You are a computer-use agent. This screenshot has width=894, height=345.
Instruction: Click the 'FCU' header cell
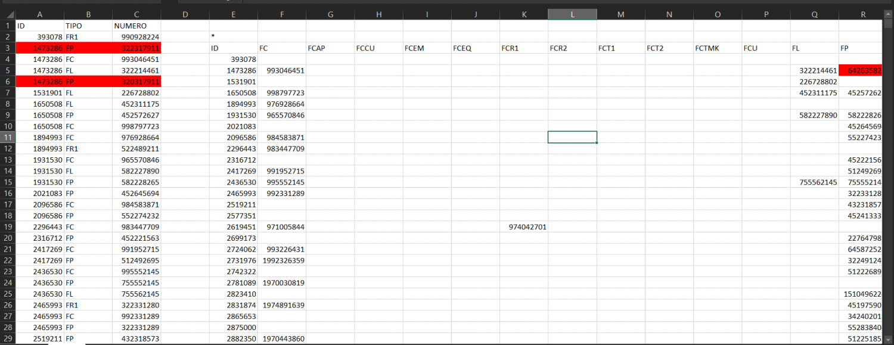766,48
